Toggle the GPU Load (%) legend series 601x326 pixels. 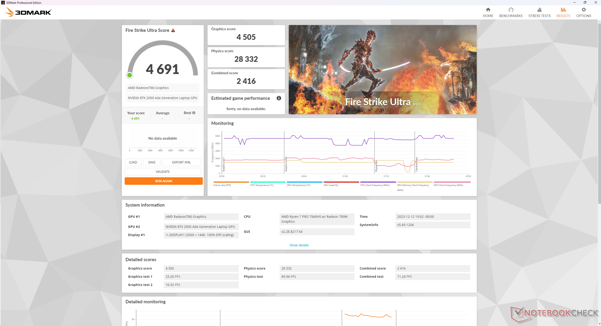(331, 185)
